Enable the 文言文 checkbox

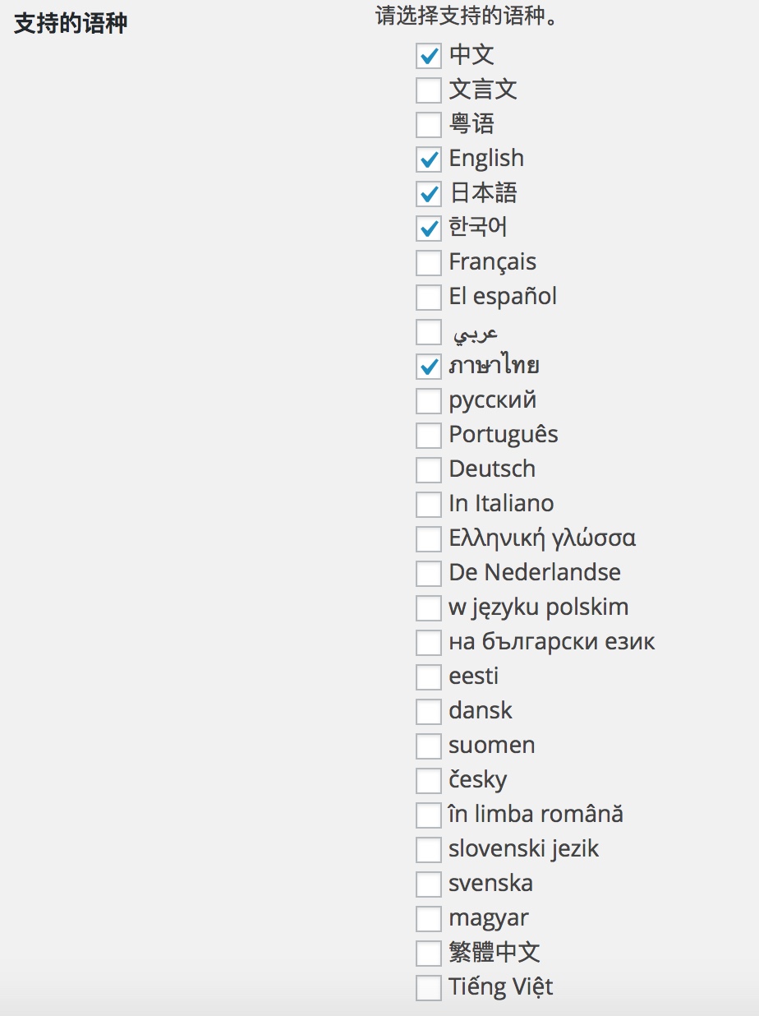[429, 90]
